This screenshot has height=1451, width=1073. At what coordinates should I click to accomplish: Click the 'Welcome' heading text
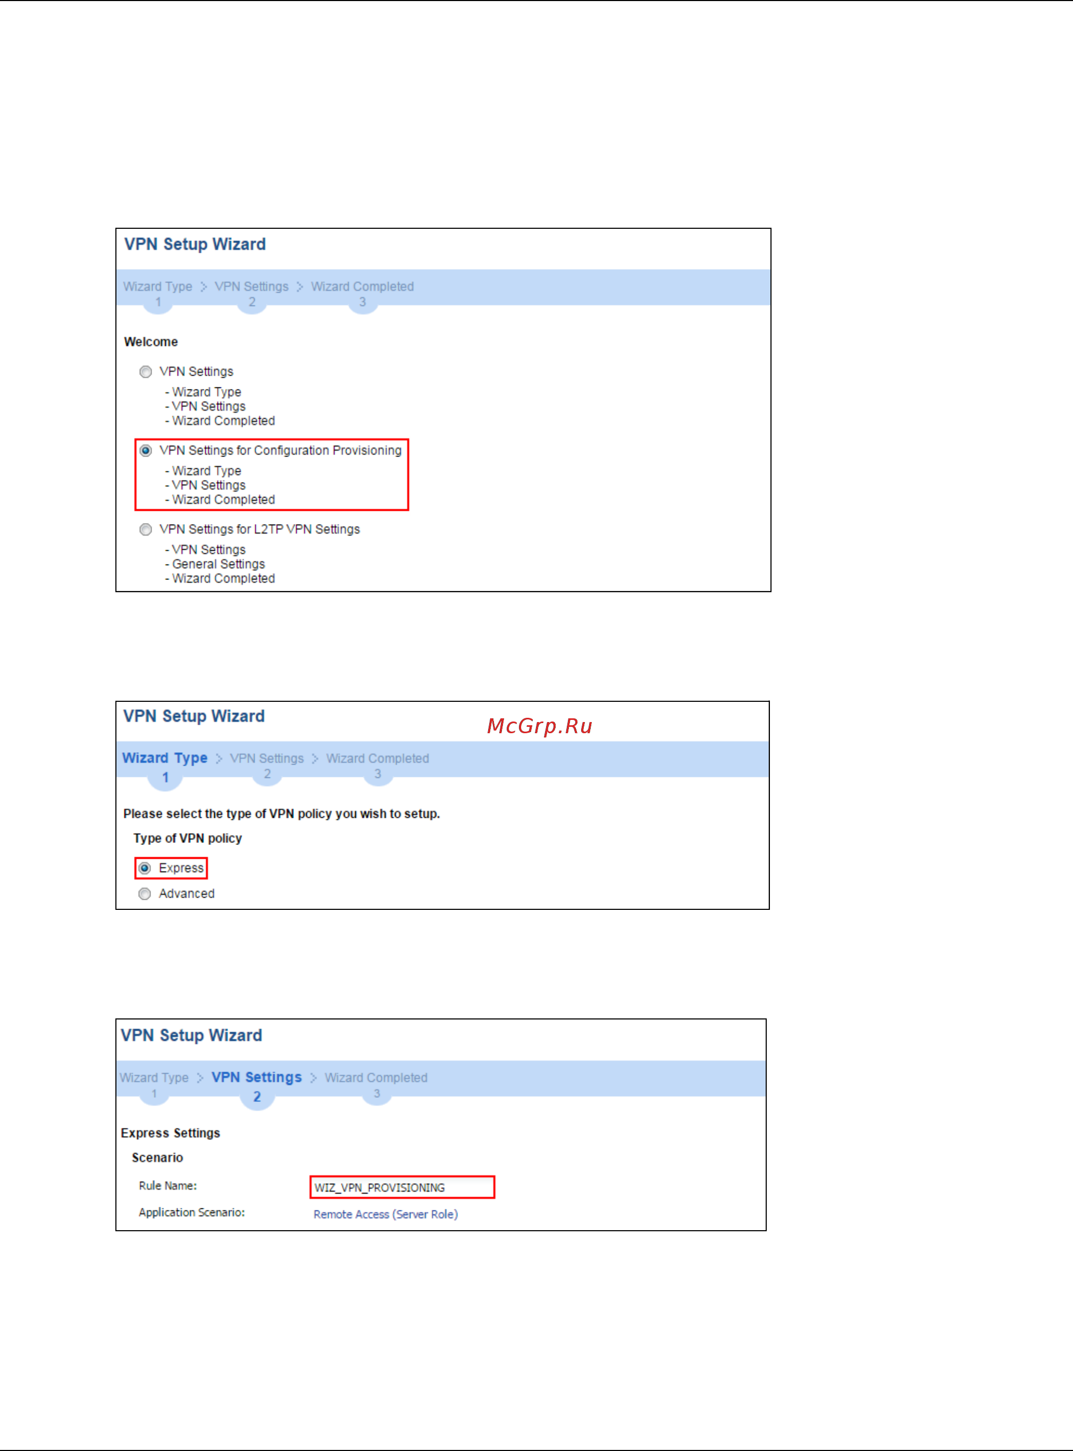point(150,342)
